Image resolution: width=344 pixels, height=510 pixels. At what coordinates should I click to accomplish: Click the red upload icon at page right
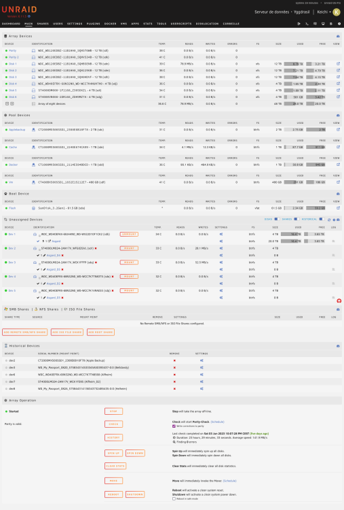[x=339, y=301]
